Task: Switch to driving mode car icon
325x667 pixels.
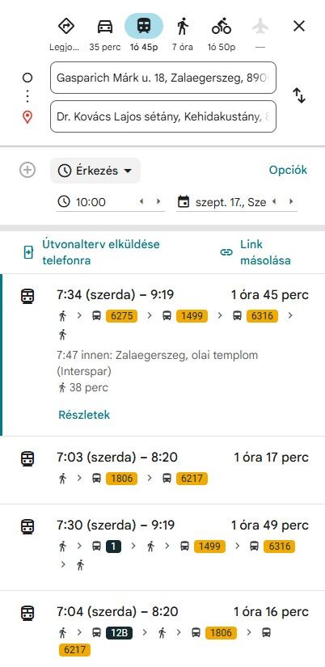Action: pyautogui.click(x=105, y=27)
